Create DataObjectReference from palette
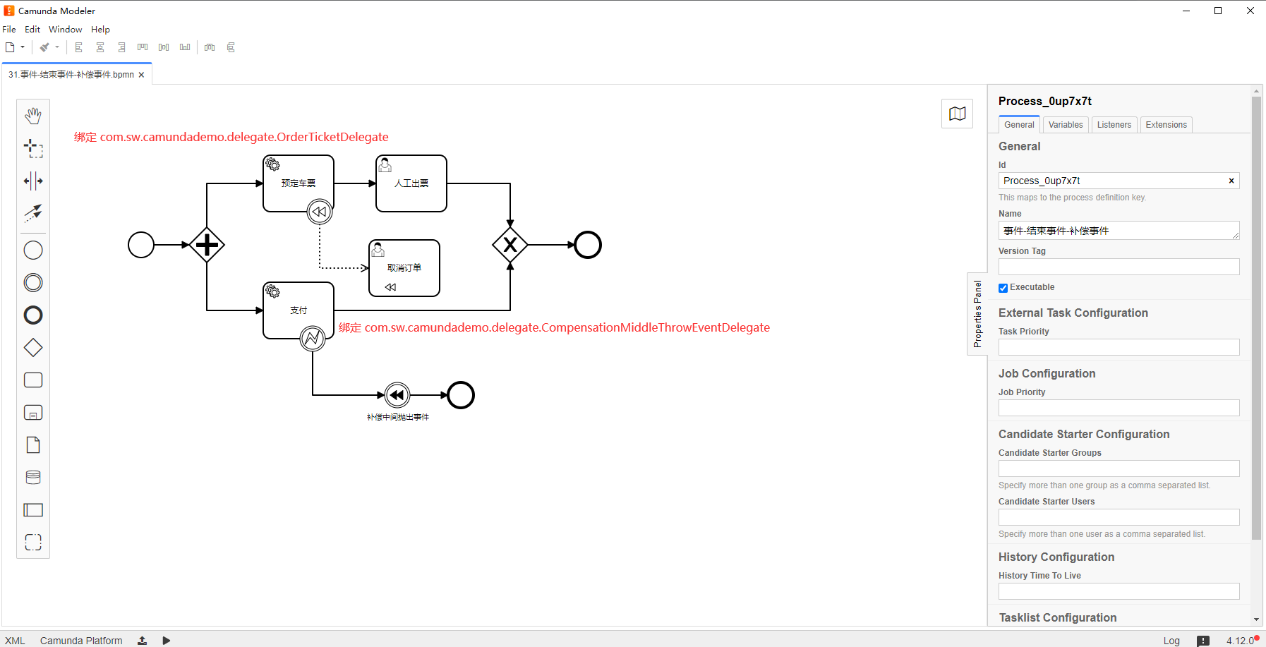Image resolution: width=1266 pixels, height=647 pixels. [x=33, y=445]
